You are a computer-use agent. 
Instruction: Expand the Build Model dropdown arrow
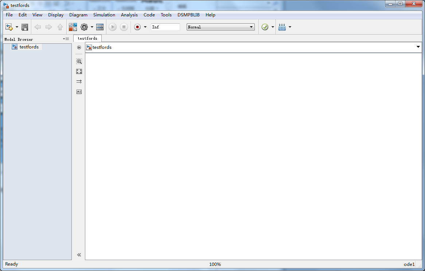coord(290,27)
